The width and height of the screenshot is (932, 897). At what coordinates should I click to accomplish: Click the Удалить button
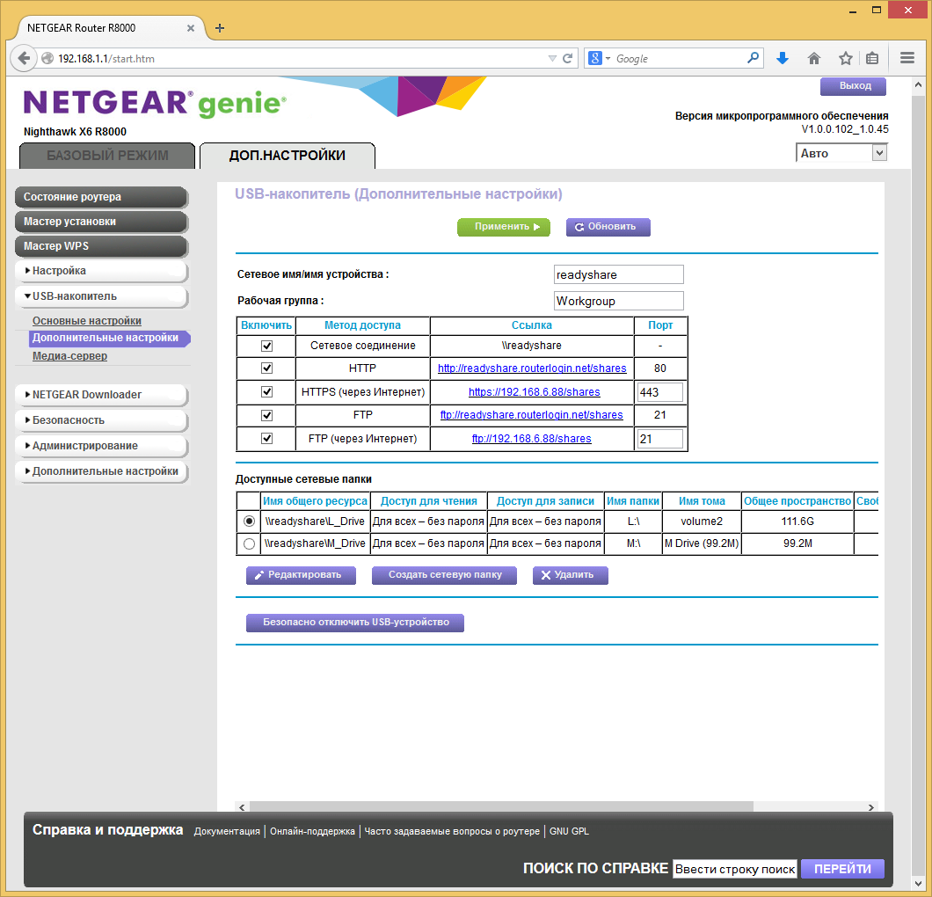(570, 575)
